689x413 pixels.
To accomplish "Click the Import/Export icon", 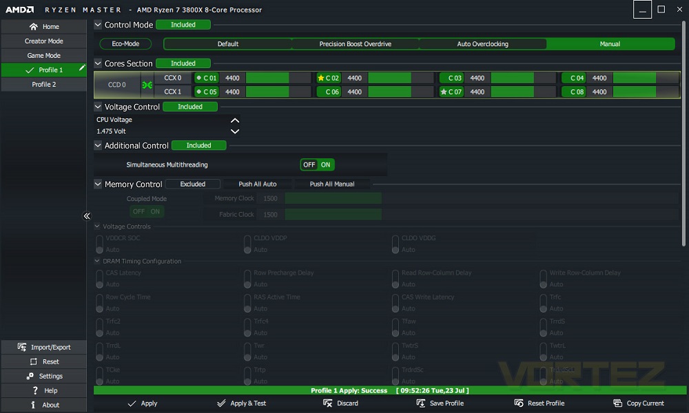I will pos(22,347).
